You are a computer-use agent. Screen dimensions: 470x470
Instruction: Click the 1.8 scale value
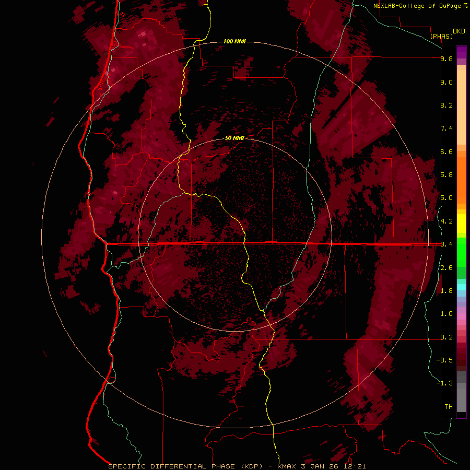coord(446,291)
